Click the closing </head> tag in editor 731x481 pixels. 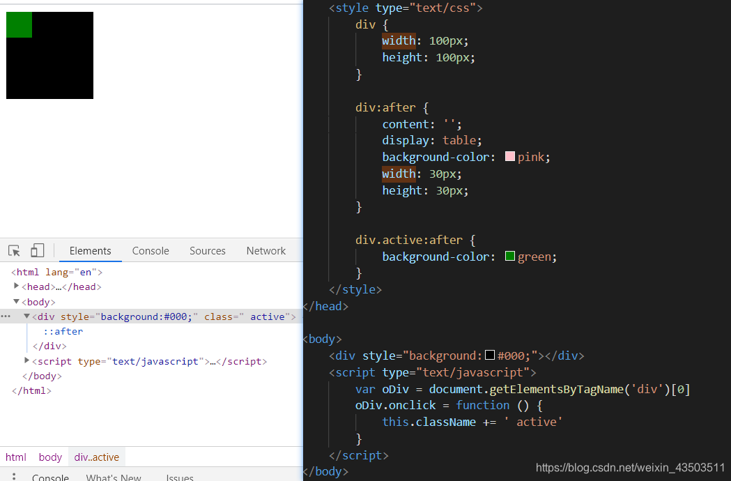pyautogui.click(x=326, y=306)
